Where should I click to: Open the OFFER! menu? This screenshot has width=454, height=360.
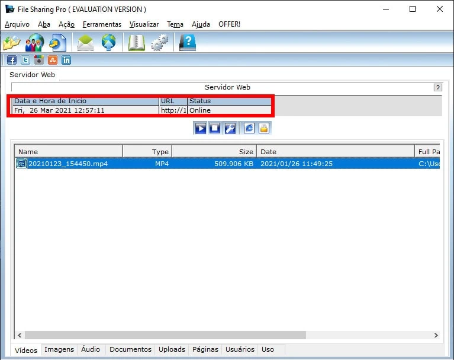click(x=229, y=24)
